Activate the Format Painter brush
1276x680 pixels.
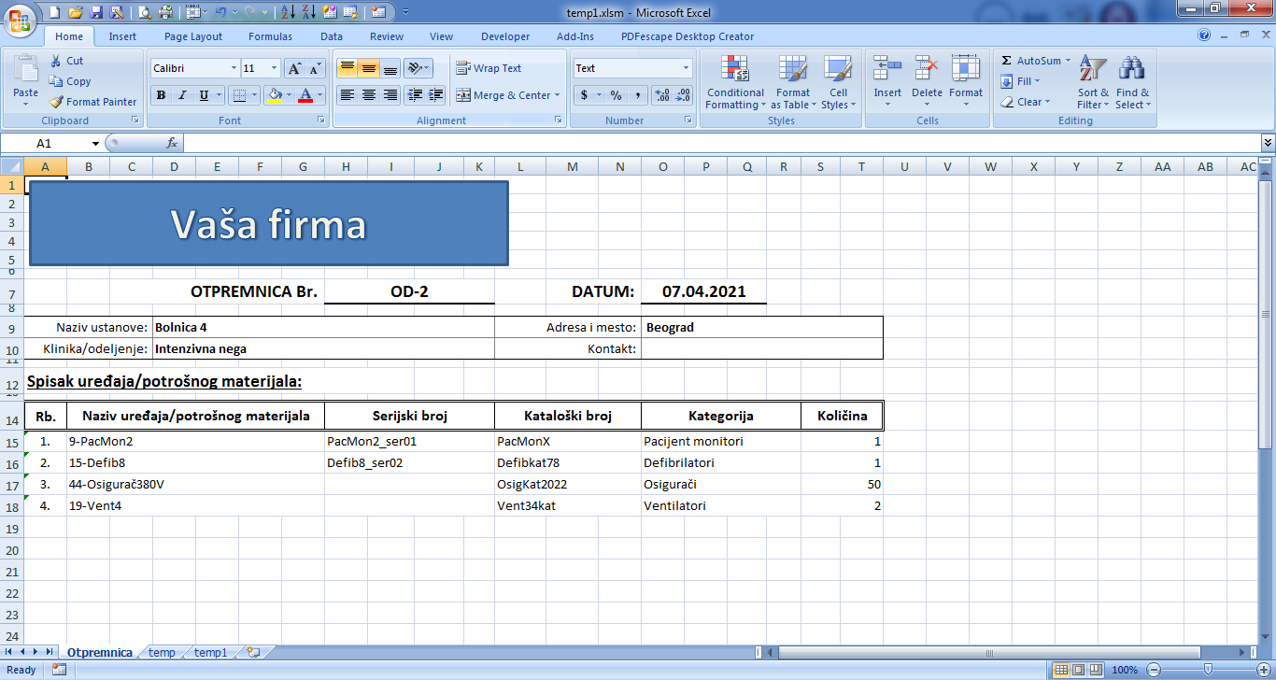(x=92, y=102)
